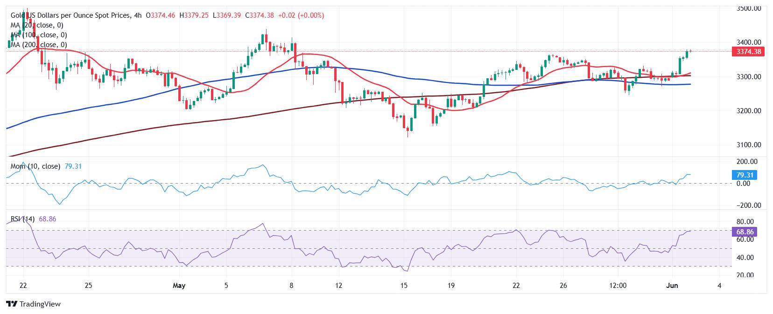Select the MA (100, close, 0) legend
Screen dimensions: 773x314
39,35
